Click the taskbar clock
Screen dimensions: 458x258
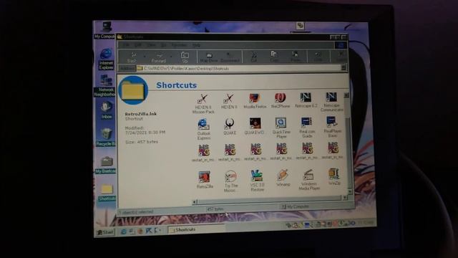(x=365, y=223)
